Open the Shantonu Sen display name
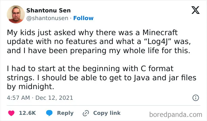The width and height of the screenshot is (207, 121). pos(48,10)
